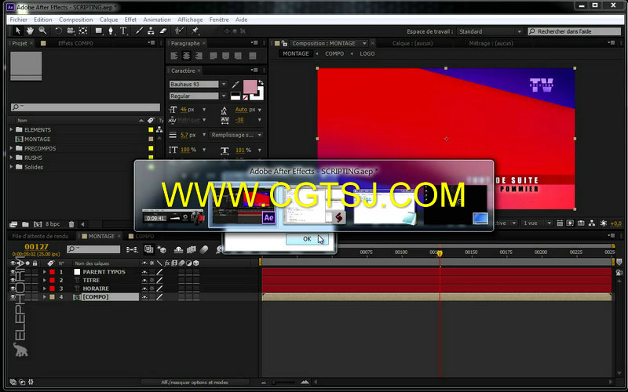Switch to COMPO timeline tab
Image resolution: width=628 pixels, height=392 pixels.
pyautogui.click(x=144, y=236)
